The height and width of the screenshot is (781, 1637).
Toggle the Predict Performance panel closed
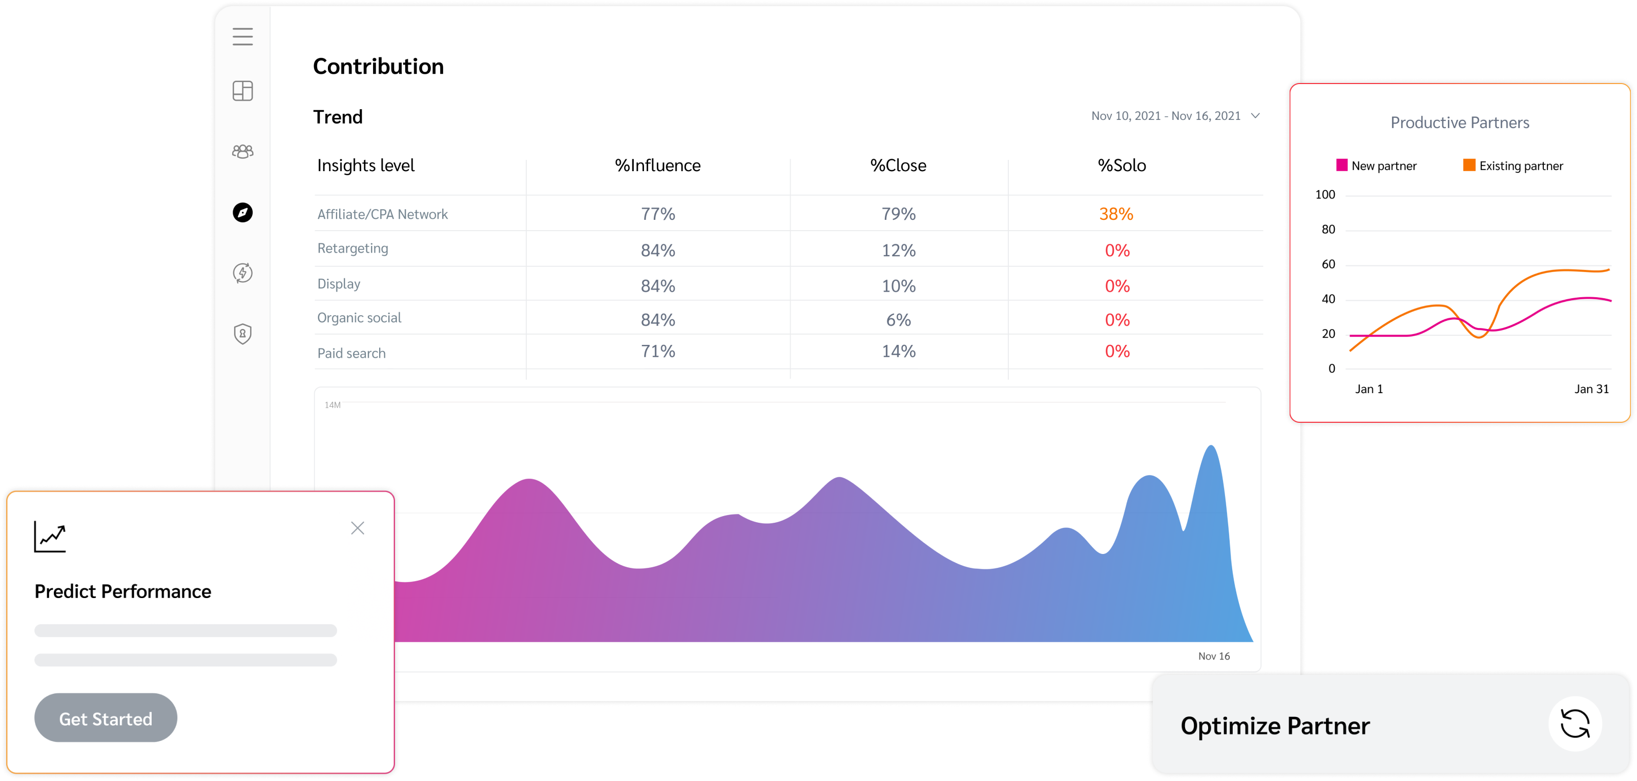358,528
